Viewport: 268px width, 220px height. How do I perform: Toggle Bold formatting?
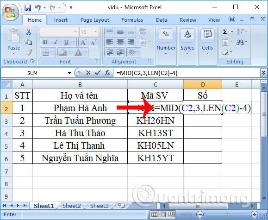(x=45, y=42)
